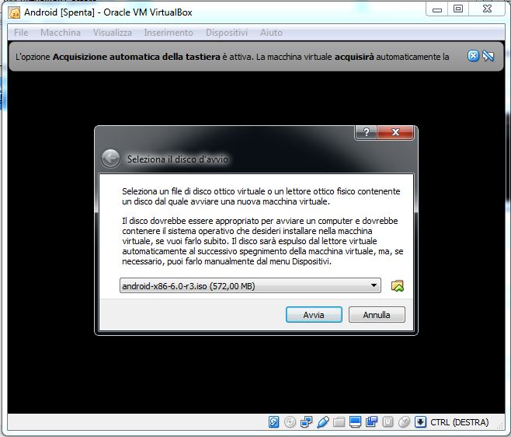Click the shared folders status icon

click(339, 422)
